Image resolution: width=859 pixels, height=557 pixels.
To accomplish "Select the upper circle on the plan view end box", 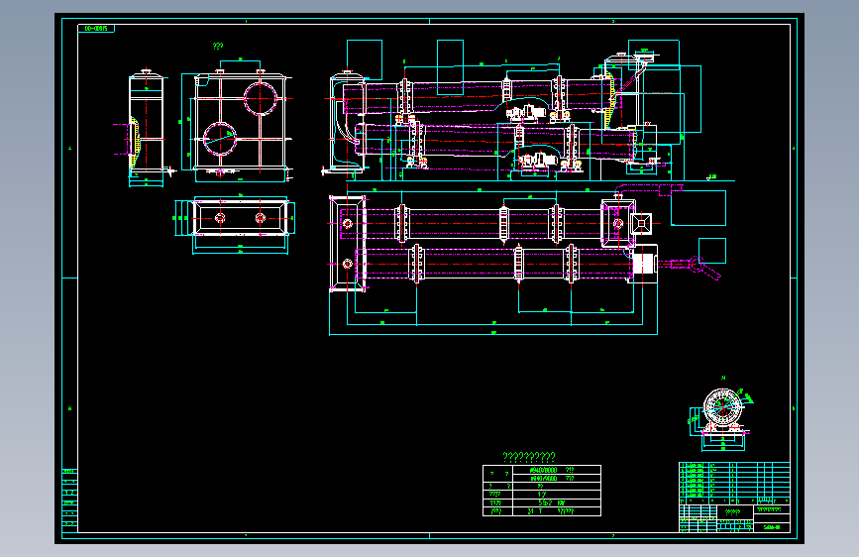I will (348, 224).
